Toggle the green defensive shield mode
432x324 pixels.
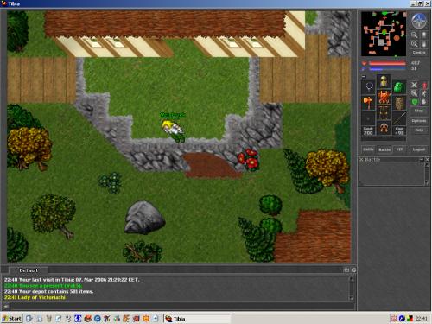(x=414, y=102)
